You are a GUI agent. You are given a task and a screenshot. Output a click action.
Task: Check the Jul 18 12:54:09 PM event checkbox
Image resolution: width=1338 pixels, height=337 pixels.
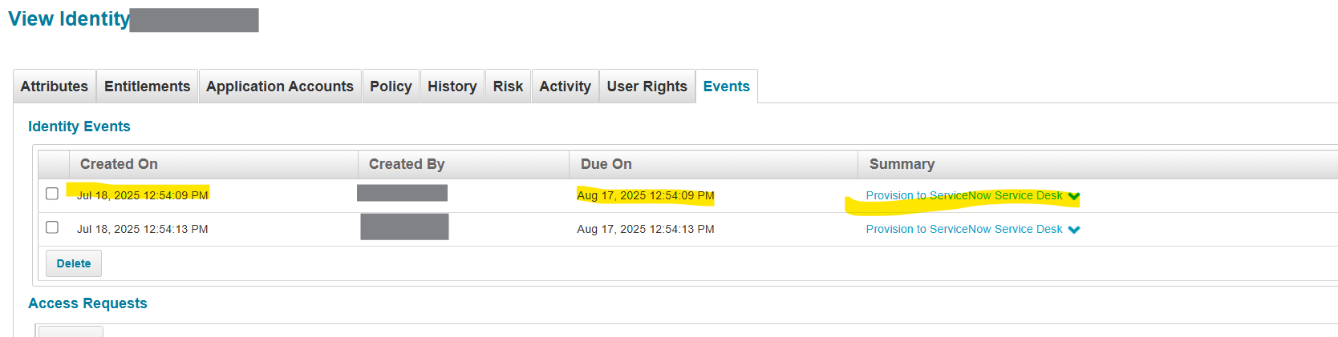pos(52,194)
